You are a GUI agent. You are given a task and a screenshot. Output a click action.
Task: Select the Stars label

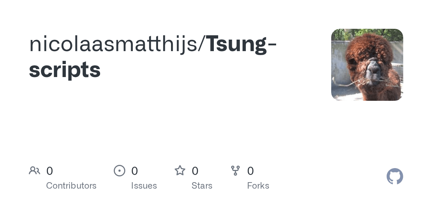(x=202, y=186)
